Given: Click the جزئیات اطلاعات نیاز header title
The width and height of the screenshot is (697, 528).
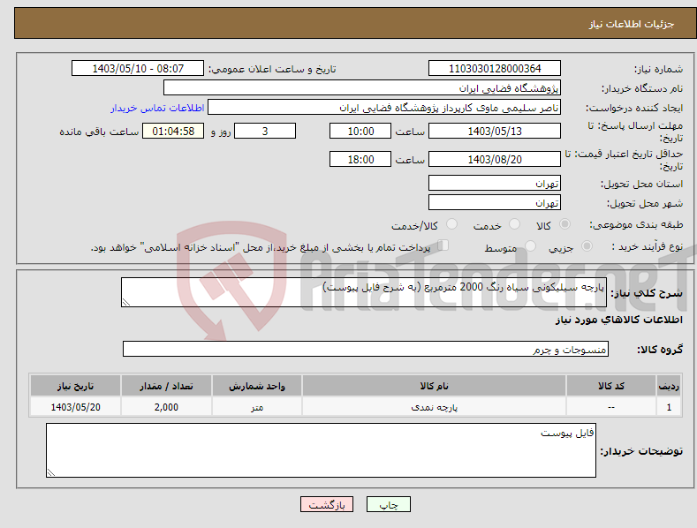Looking at the screenshot, I should tap(632, 24).
